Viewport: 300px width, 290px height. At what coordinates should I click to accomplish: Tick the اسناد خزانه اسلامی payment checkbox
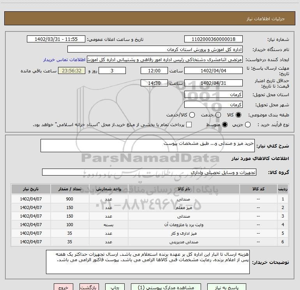coord(189,125)
